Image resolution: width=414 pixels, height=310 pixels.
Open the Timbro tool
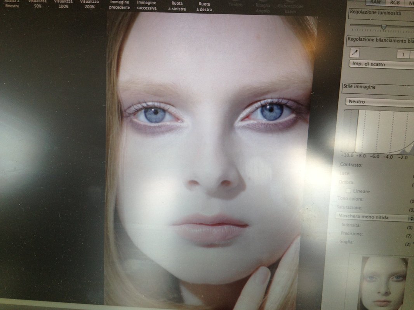pos(235,5)
